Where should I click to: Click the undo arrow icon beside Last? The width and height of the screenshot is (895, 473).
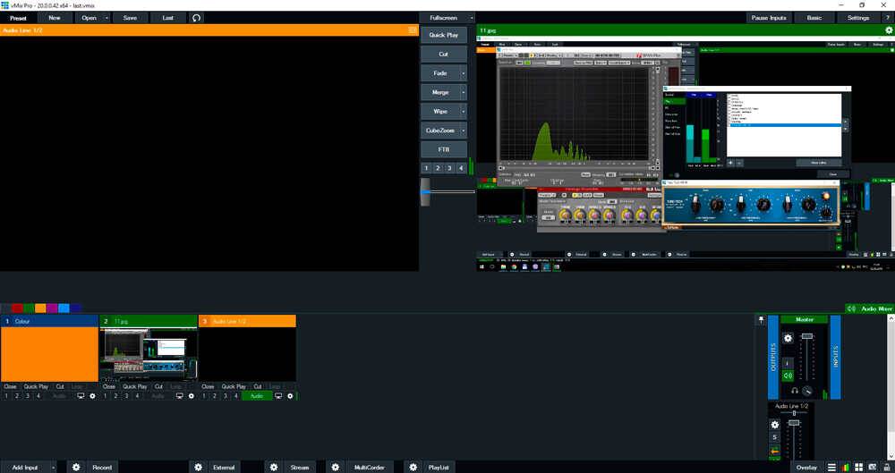(x=196, y=18)
